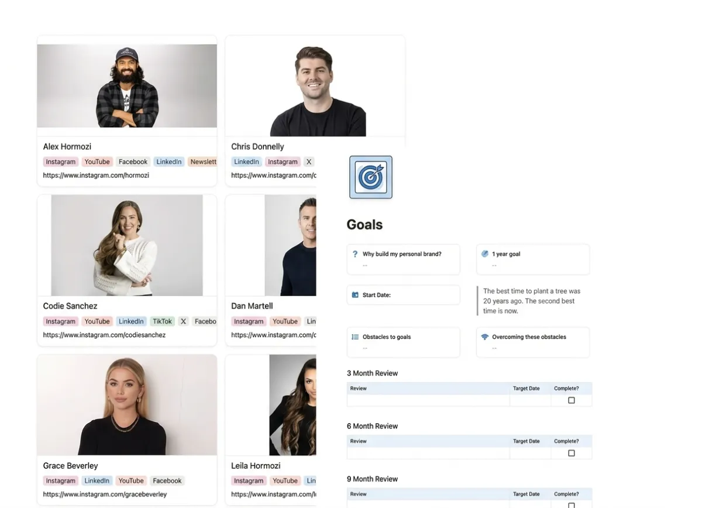
Task: Open Grace Beverley's profile photo
Action: pyautogui.click(x=127, y=405)
